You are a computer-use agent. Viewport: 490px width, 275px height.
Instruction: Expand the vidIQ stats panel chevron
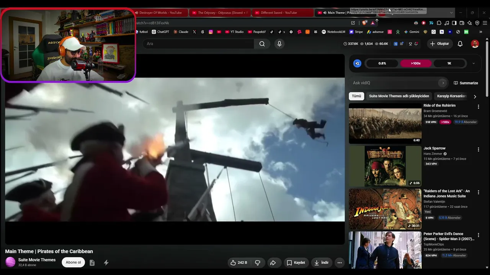pos(474,63)
